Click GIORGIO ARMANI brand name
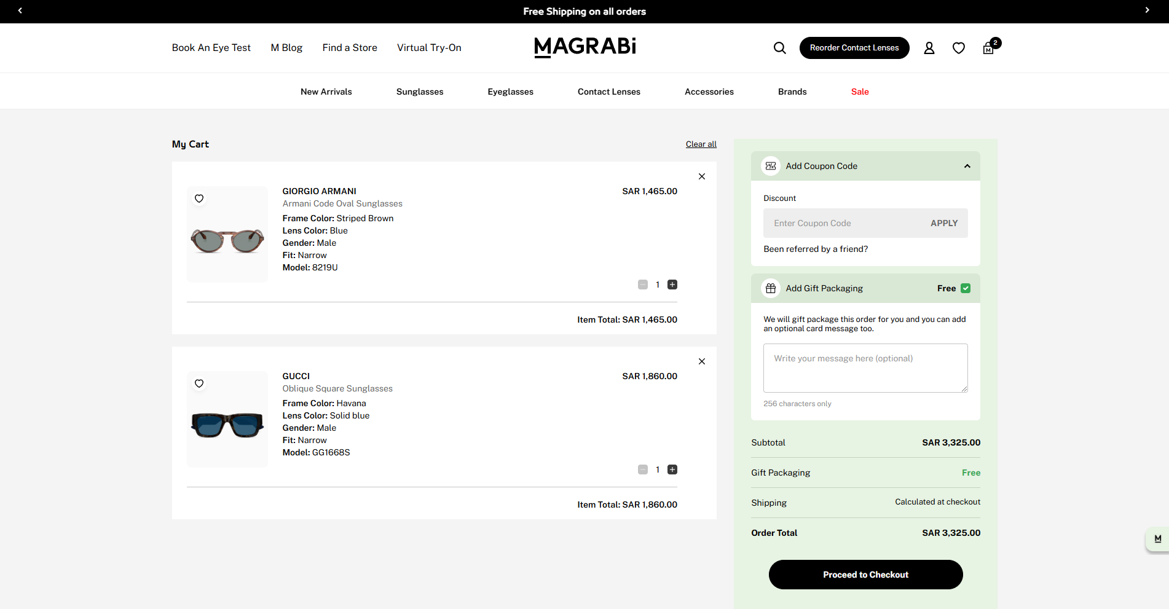1169x609 pixels. tap(319, 191)
